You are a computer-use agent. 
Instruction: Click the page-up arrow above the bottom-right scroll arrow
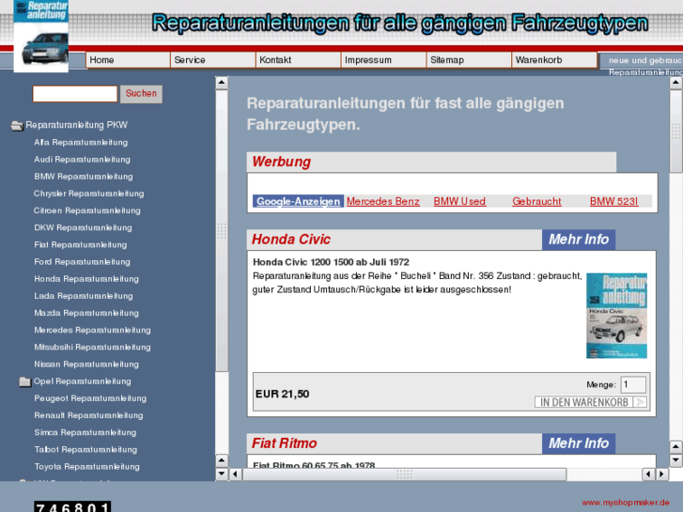click(x=675, y=446)
